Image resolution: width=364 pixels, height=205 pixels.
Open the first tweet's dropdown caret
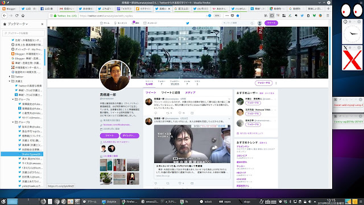pyautogui.click(x=229, y=99)
